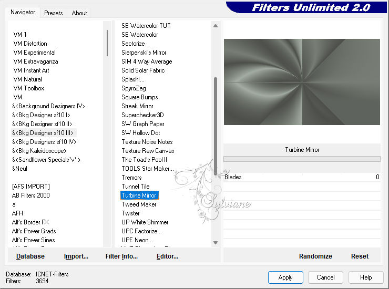Open the About tab

(79, 13)
